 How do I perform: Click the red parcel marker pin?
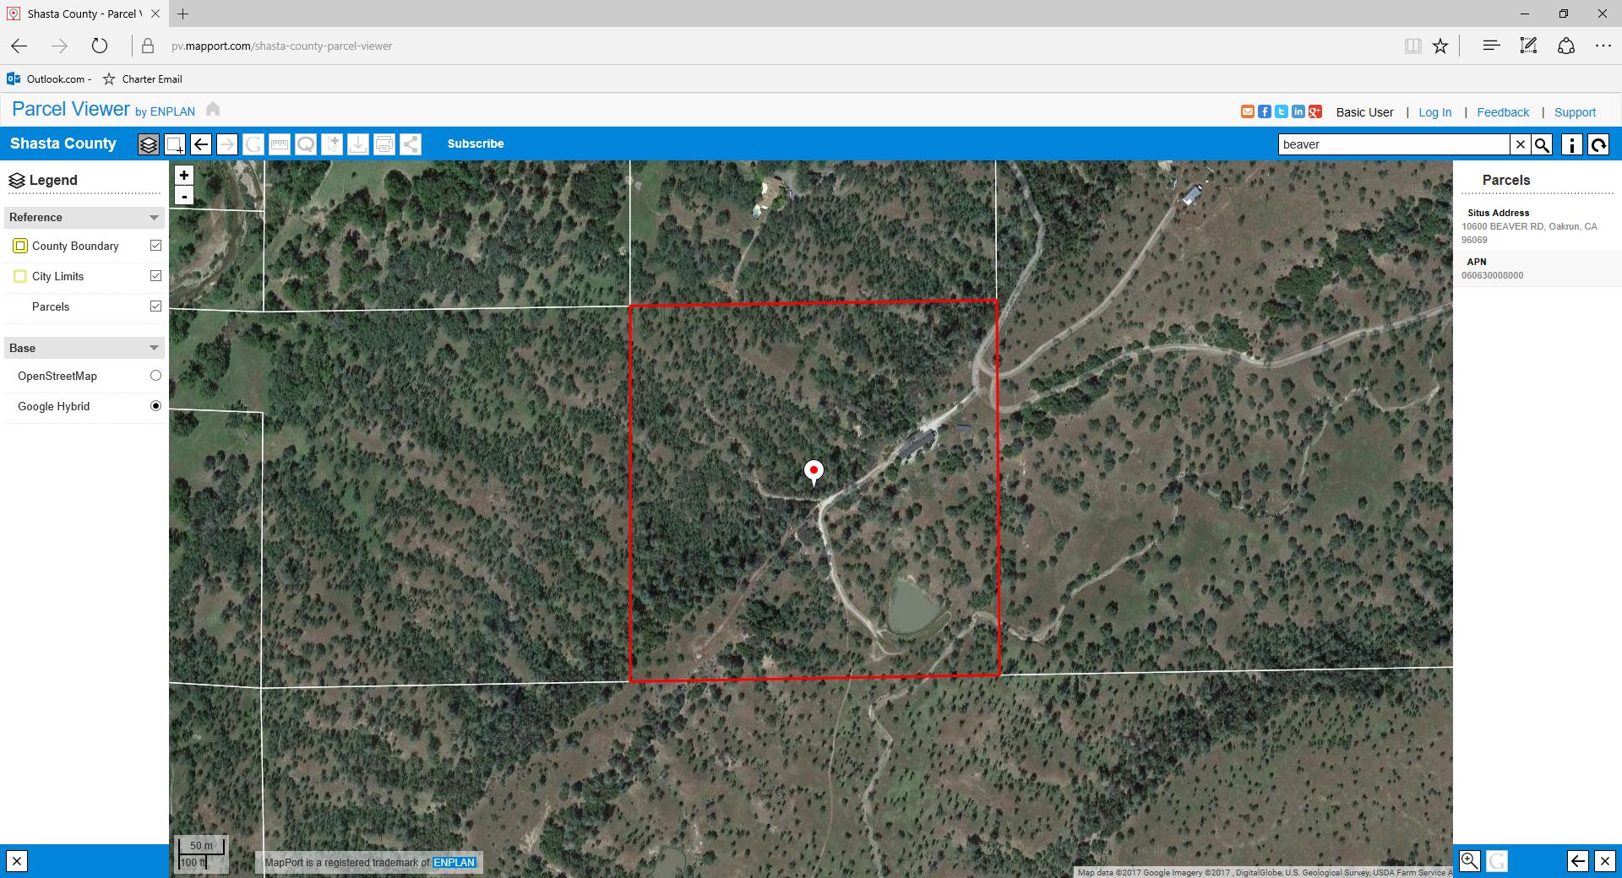814,473
